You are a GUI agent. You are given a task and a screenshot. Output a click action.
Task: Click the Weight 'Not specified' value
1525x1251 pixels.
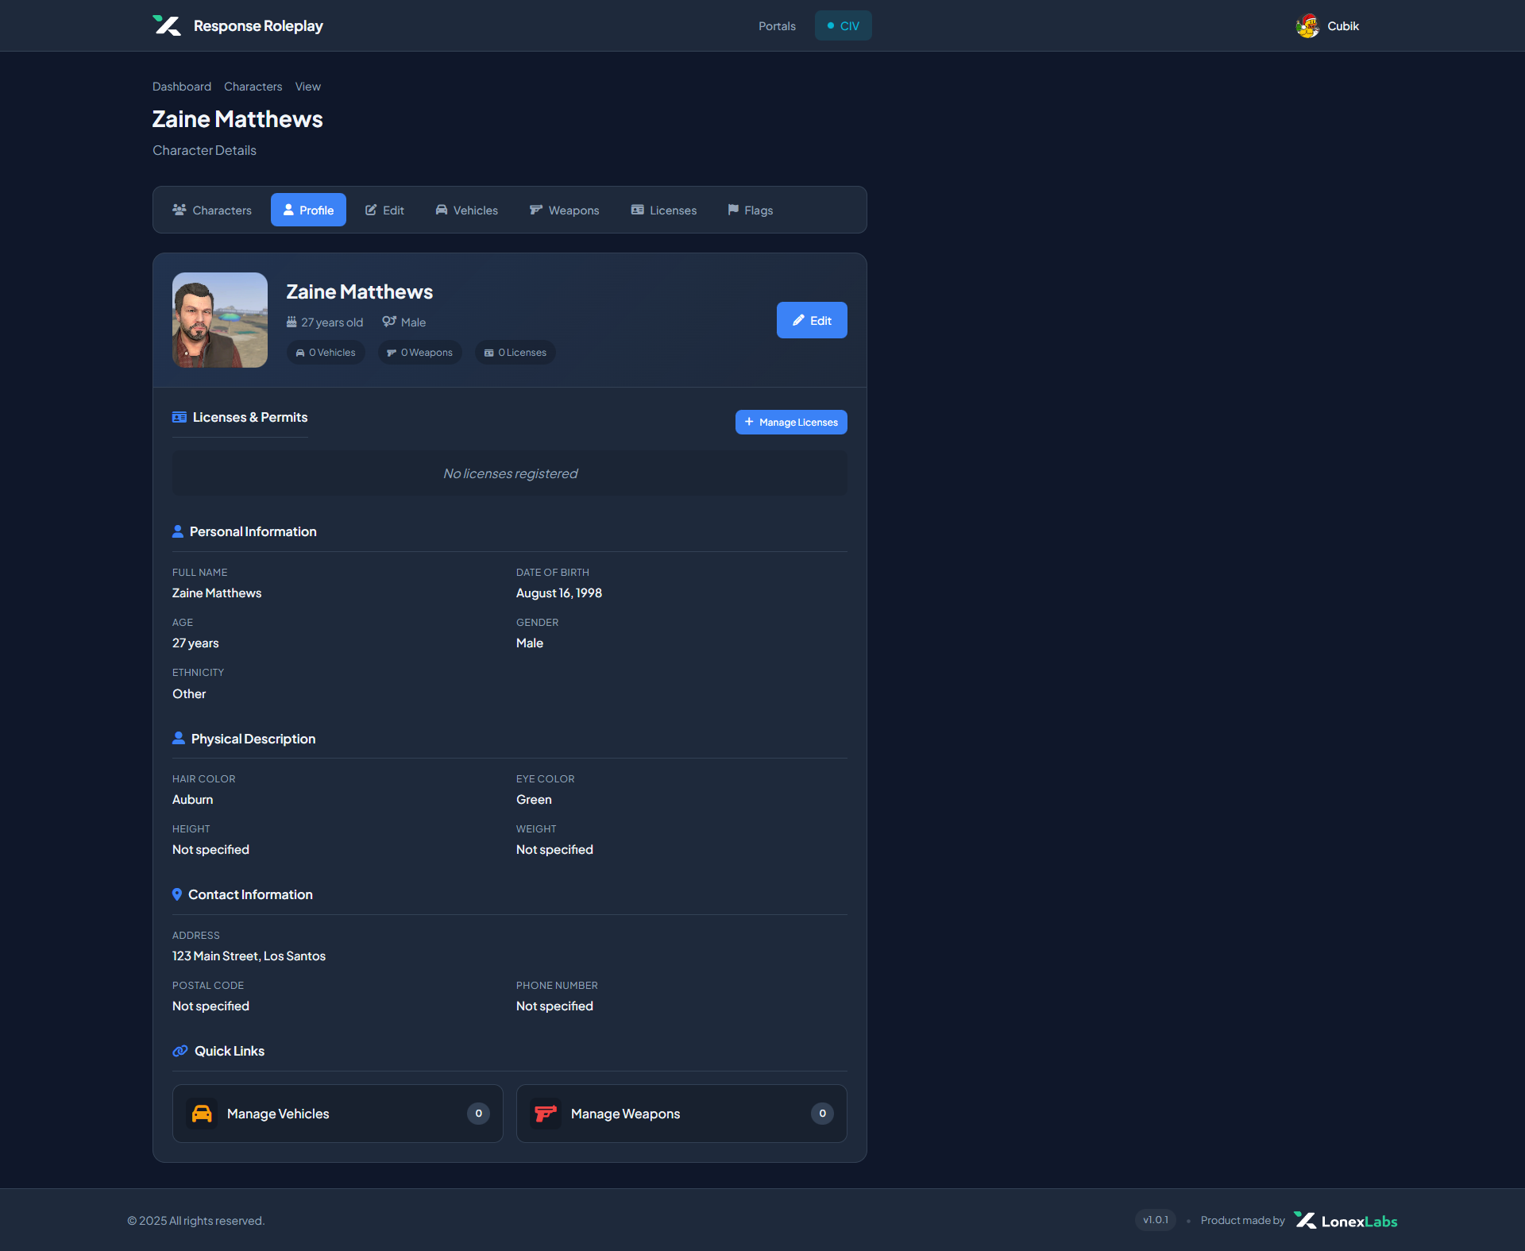coord(554,850)
